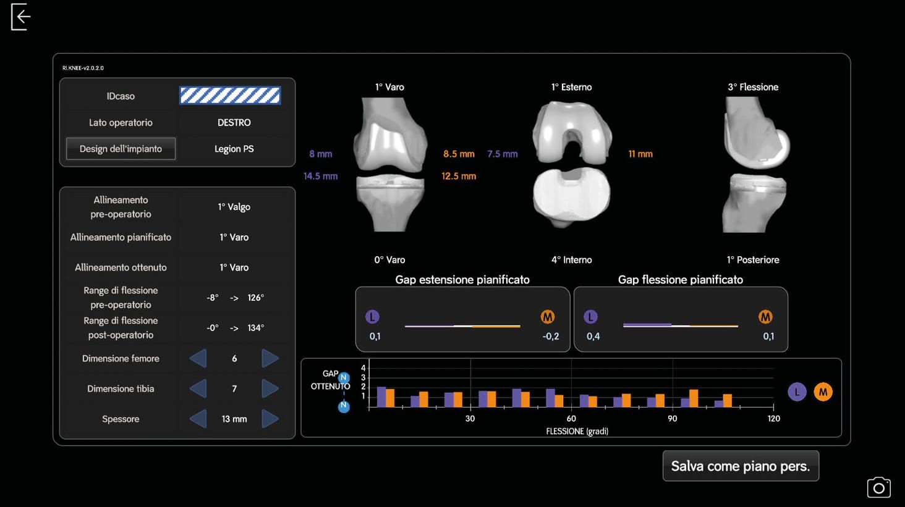
Task: Decrease femur size with left arrow
Action: [x=198, y=359]
